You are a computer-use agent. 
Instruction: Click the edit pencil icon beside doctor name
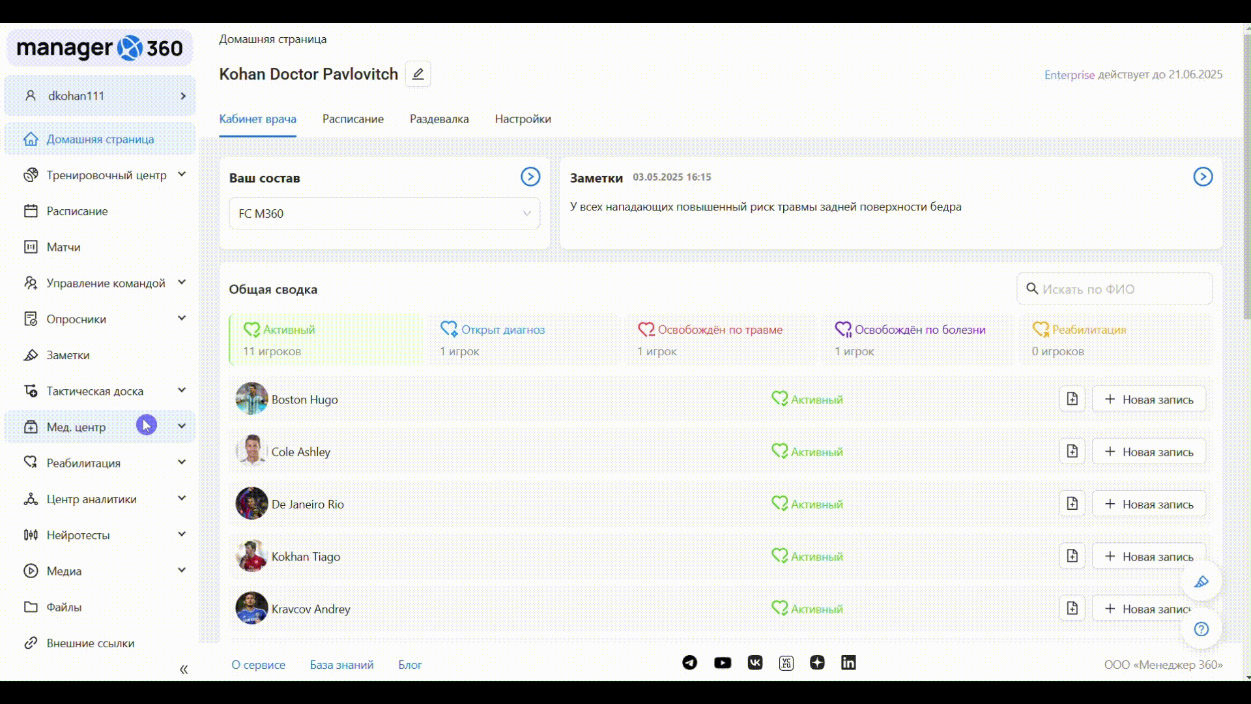[418, 74]
